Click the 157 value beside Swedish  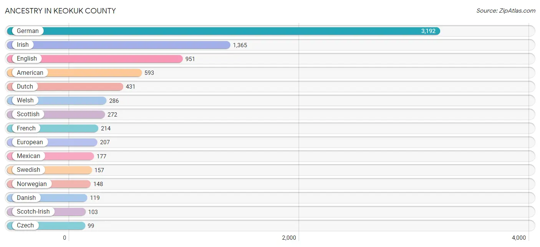tap(99, 170)
